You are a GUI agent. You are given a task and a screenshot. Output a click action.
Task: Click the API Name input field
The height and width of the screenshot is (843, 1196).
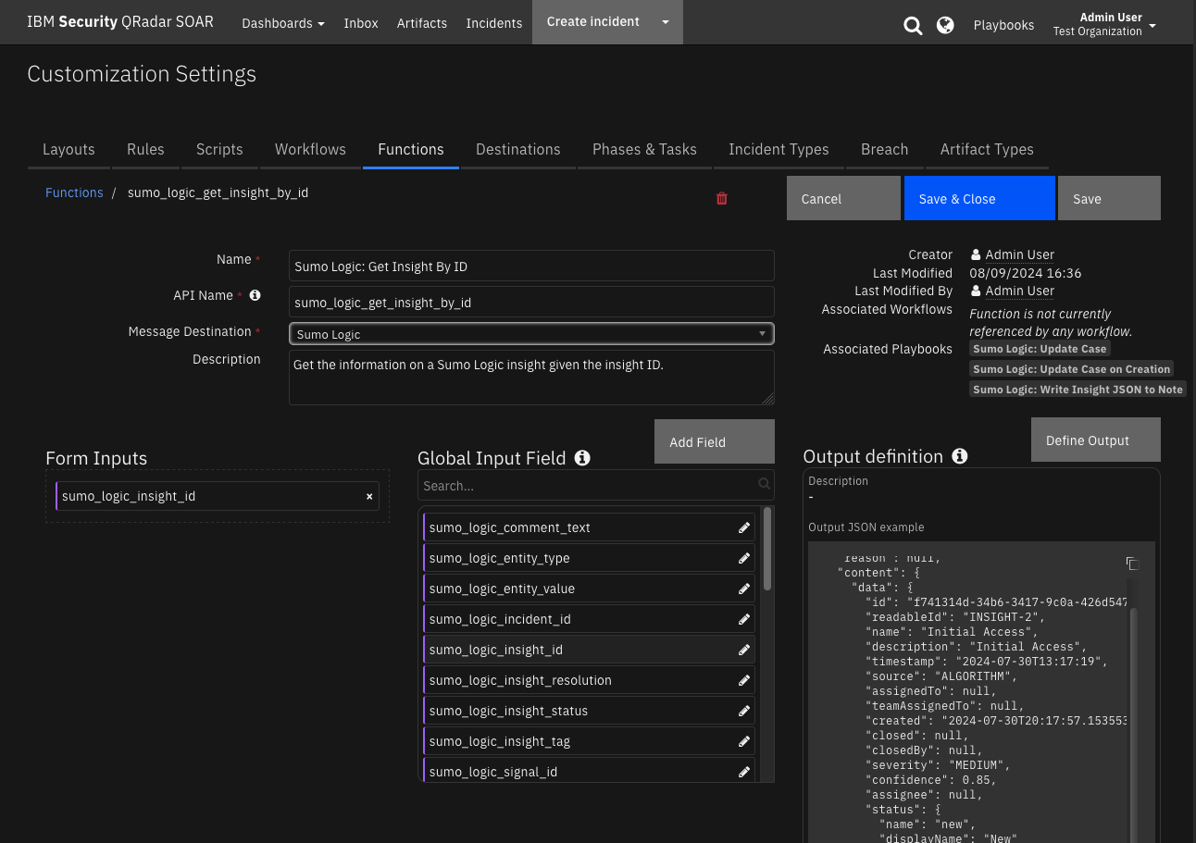[x=531, y=302]
